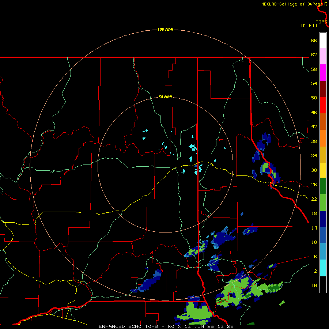
Task: Click the light pink 62 kft swatch
Action: click(x=323, y=56)
